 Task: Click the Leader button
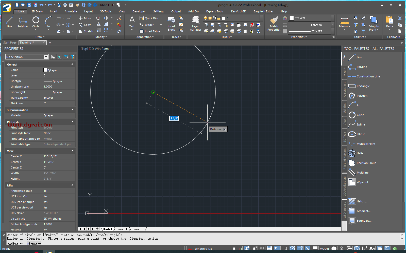(x=147, y=25)
